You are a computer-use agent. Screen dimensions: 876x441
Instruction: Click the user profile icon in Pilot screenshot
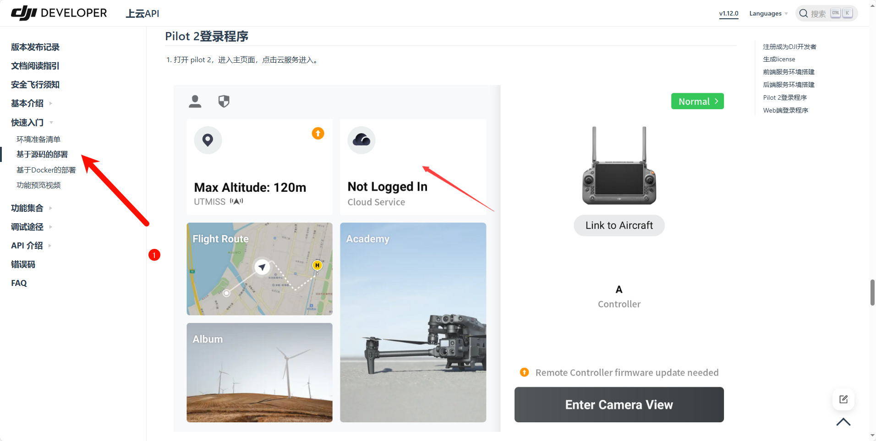(x=195, y=101)
